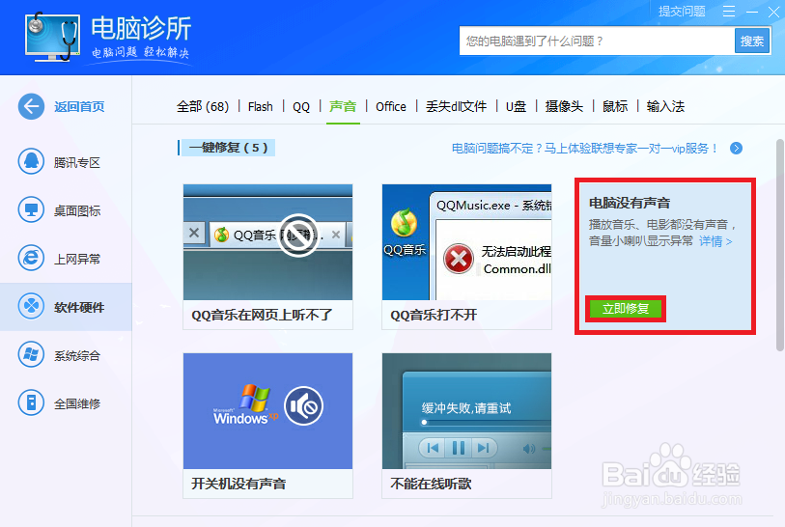The width and height of the screenshot is (785, 527).
Task: Select the 声音 tab
Action: 343,106
